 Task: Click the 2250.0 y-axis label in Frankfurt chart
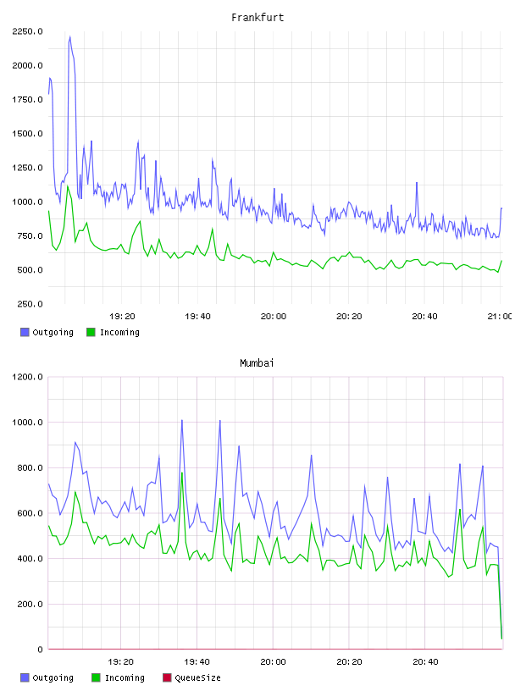coord(27,31)
